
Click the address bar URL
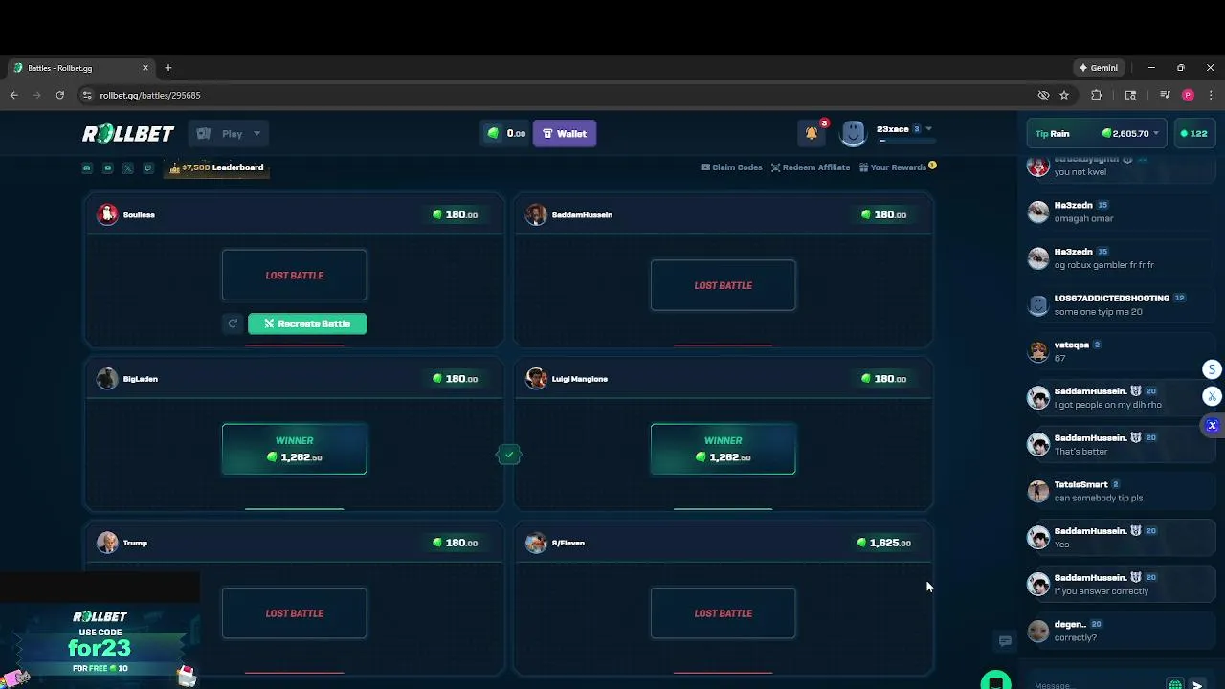[x=150, y=95]
